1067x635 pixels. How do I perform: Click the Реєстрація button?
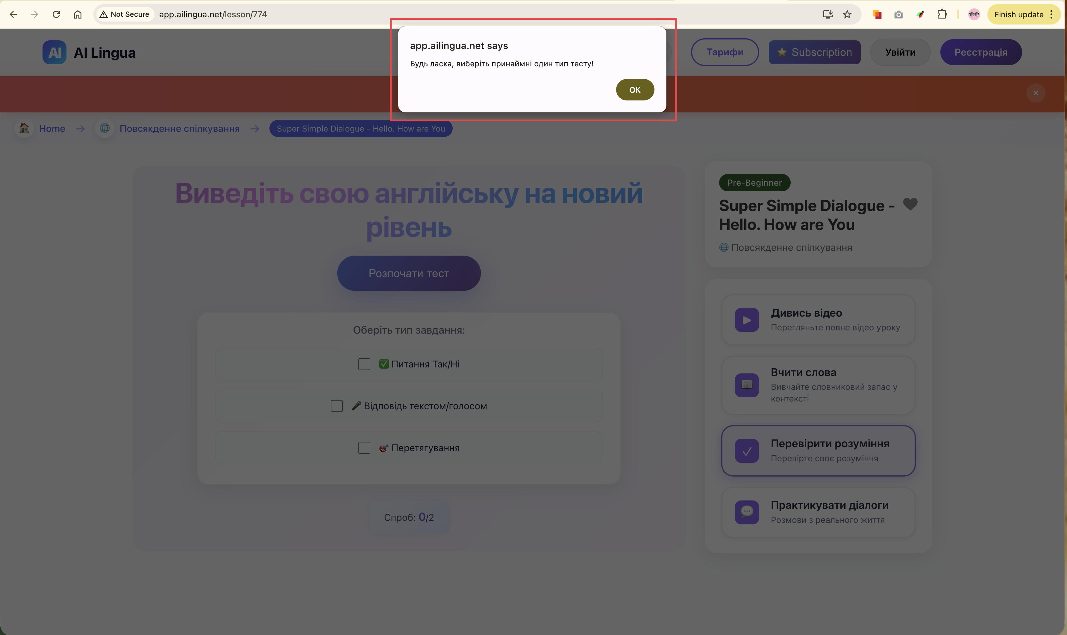click(x=980, y=52)
